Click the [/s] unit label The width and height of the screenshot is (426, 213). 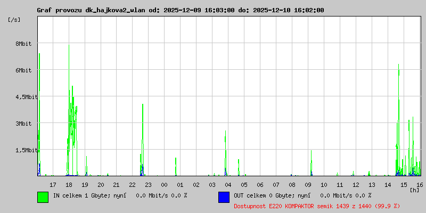14,20
